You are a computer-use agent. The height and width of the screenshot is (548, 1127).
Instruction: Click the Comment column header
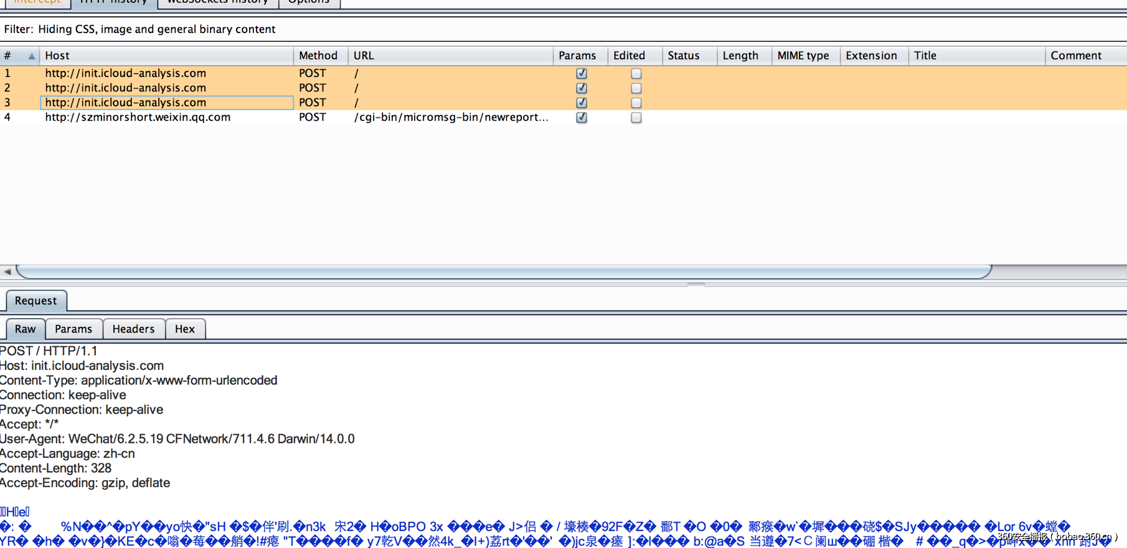[x=1076, y=55]
